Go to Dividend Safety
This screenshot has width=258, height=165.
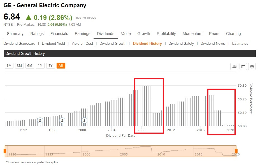181,44
